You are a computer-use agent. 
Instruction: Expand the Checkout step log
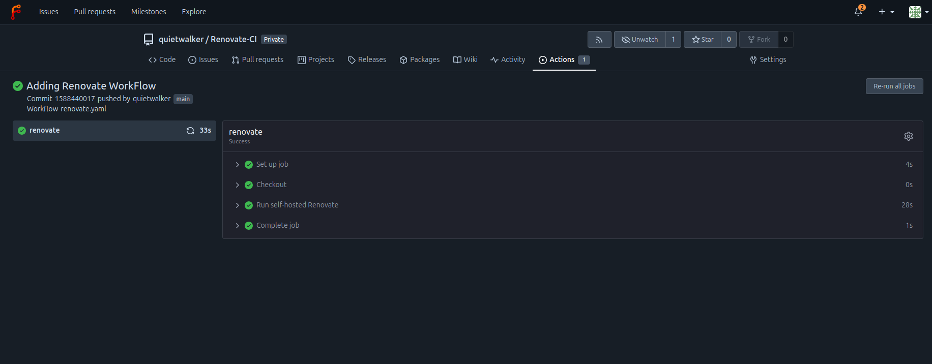[271, 185]
